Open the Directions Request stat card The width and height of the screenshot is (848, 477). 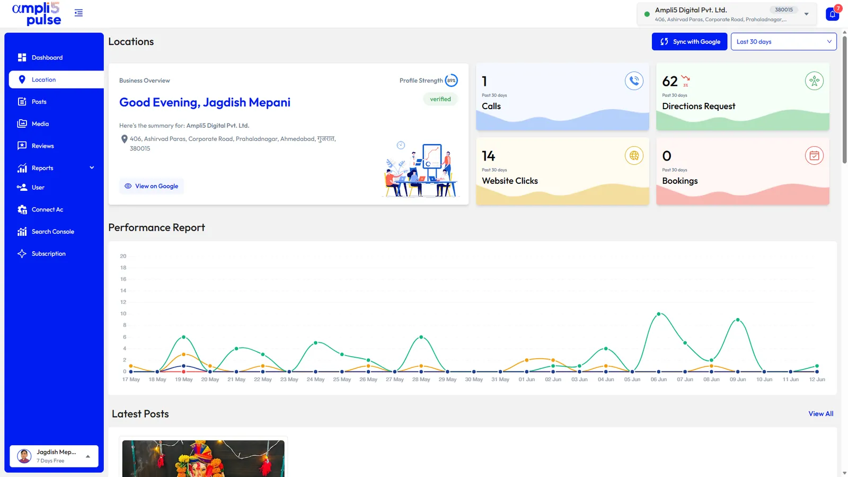coord(743,97)
